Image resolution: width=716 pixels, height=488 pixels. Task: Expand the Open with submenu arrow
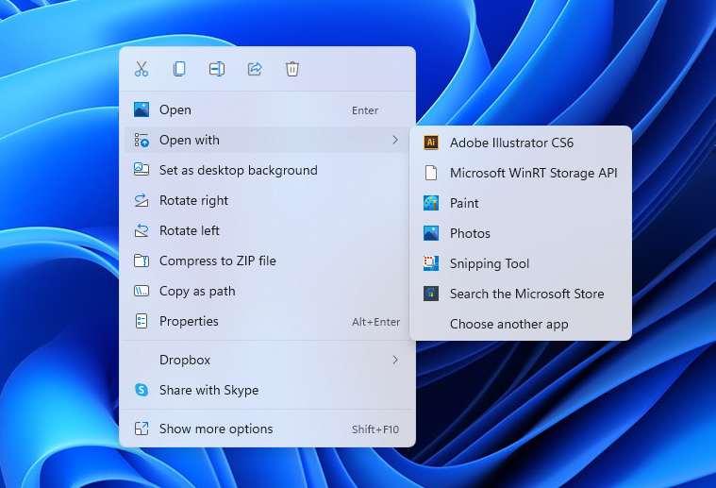[395, 141]
